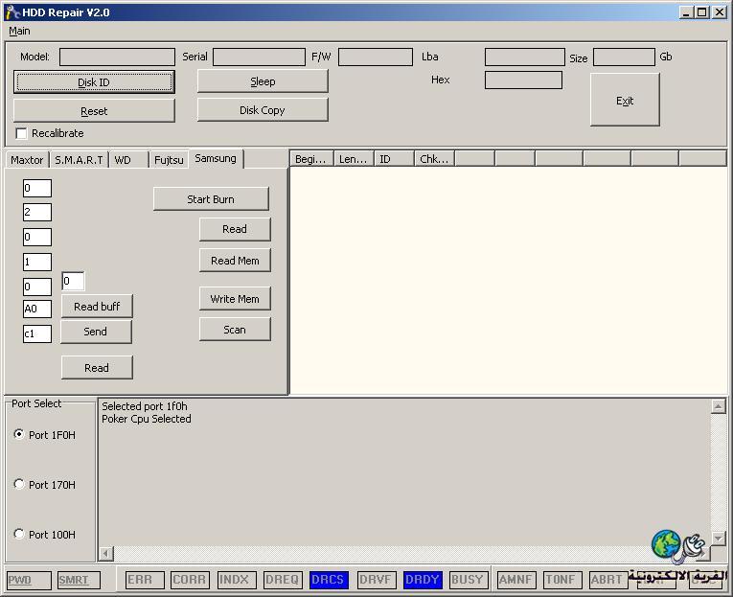
Task: Click the Disk Copy button
Action: click(263, 110)
